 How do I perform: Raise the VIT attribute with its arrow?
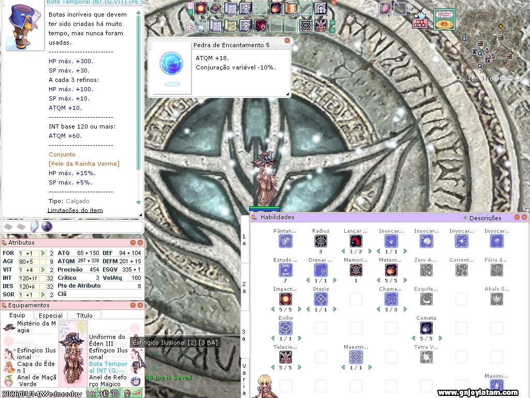click(x=44, y=270)
